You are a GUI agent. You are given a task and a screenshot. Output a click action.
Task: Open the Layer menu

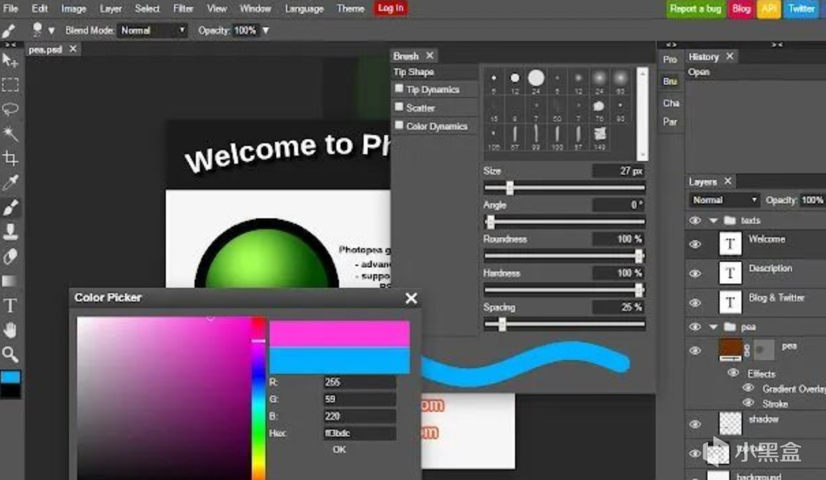pos(110,9)
